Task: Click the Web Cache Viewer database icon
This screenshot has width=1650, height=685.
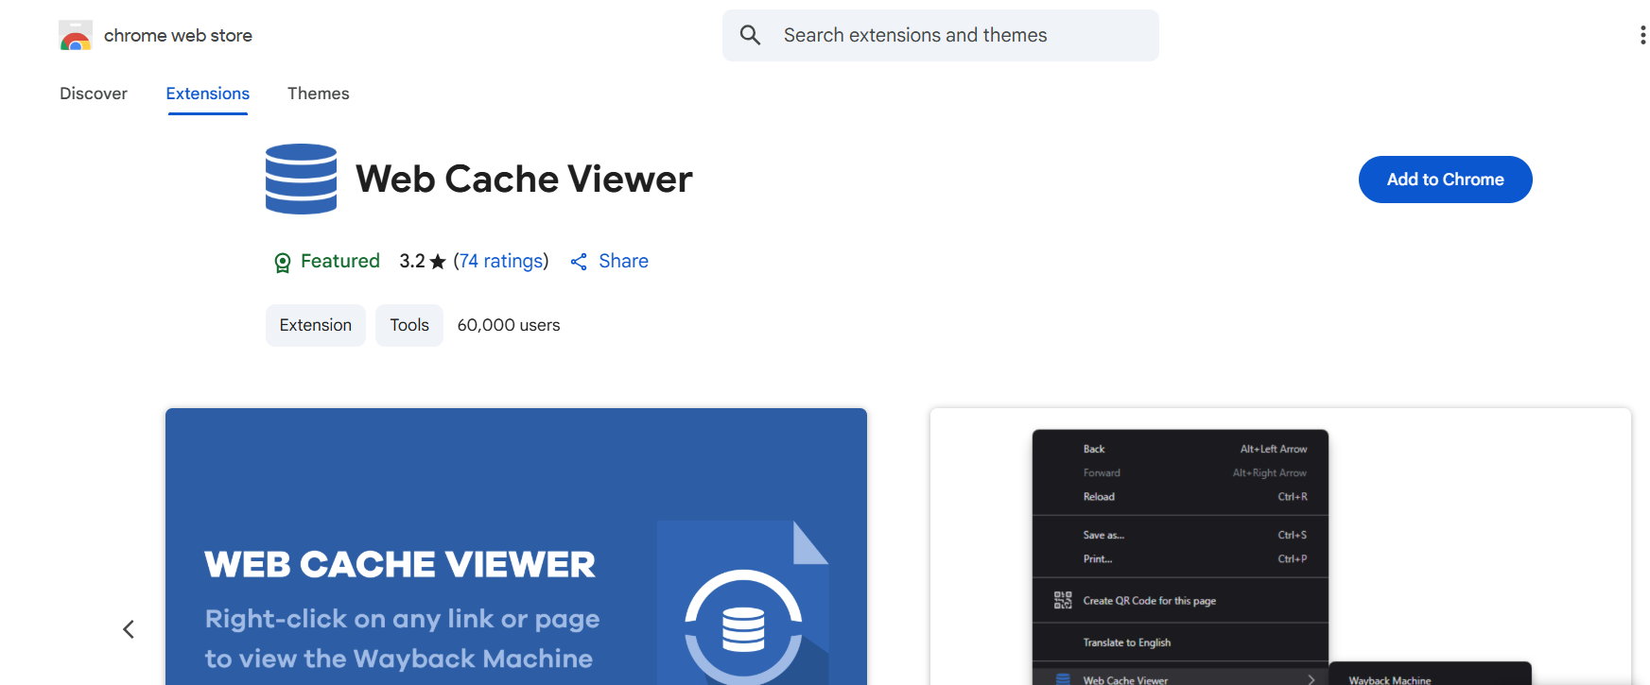Action: coord(301,179)
